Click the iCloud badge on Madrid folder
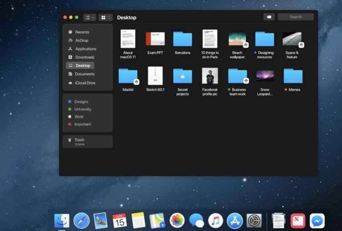This screenshot has height=231, width=342. (137, 81)
